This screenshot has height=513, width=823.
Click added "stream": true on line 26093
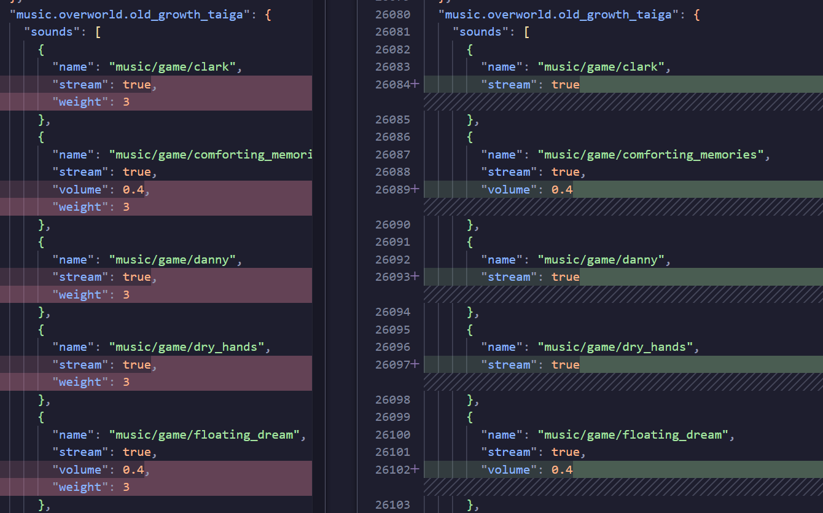[x=530, y=276]
